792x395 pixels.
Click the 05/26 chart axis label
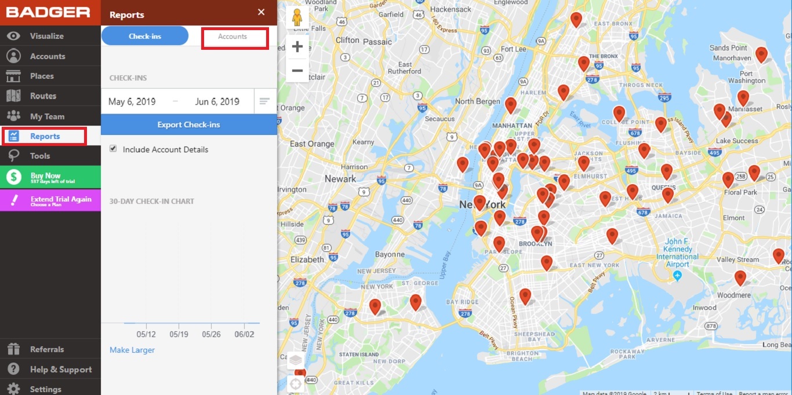tap(211, 334)
